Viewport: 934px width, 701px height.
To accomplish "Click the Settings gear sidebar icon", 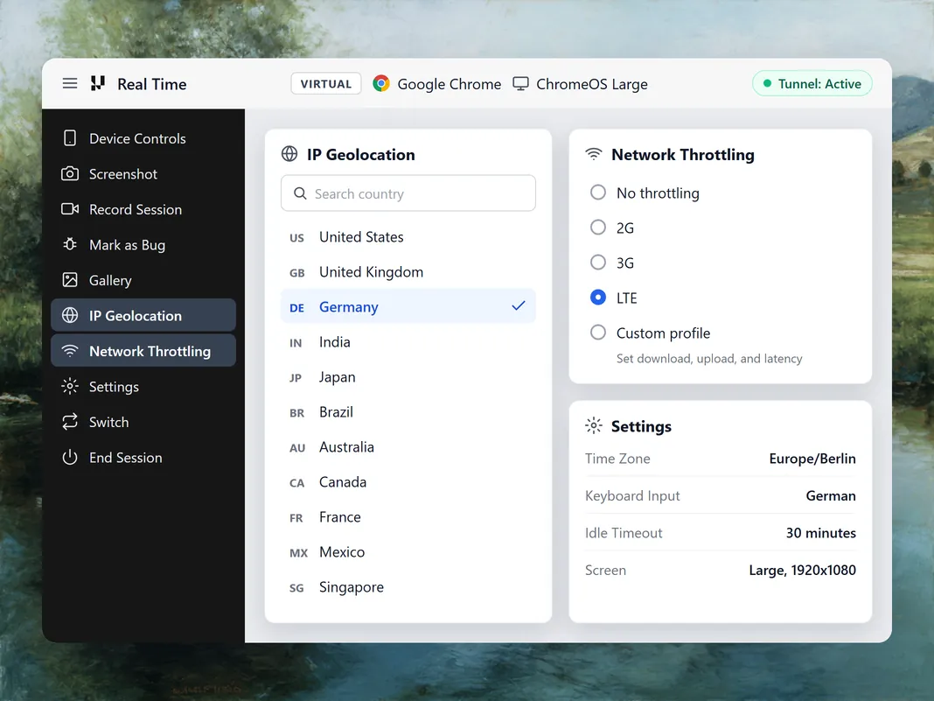I will pos(70,386).
